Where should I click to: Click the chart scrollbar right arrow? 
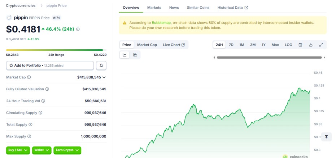(x=324, y=58)
